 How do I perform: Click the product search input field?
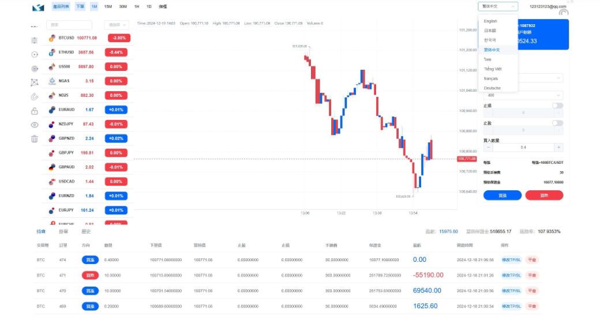pyautogui.click(x=69, y=25)
